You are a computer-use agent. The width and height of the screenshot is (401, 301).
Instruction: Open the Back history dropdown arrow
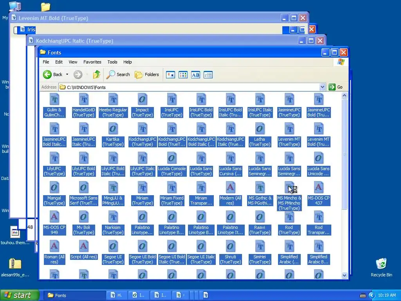coord(67,74)
